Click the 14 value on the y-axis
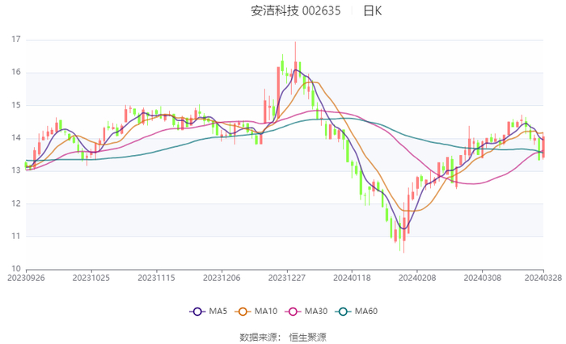Viewport: 566px width, 344px height. (x=16, y=138)
